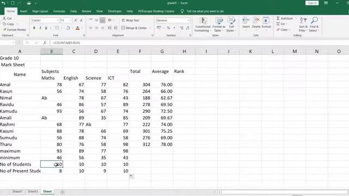Click the AutoSum sigma icon
Screen dimensions: 349x196
pos(278,19)
